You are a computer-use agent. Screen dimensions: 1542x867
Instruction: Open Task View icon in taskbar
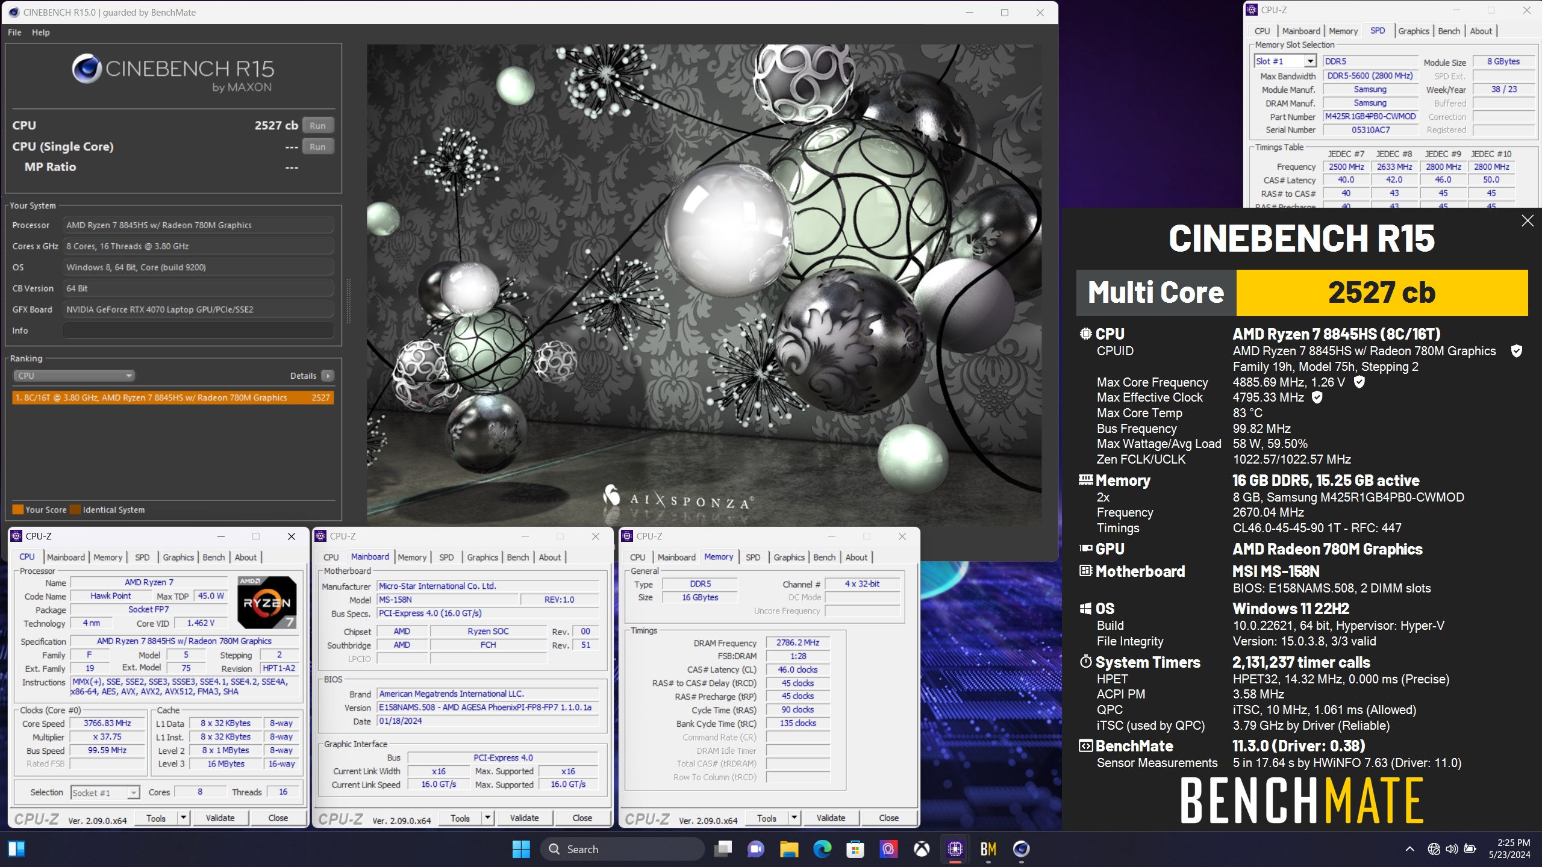pos(723,849)
